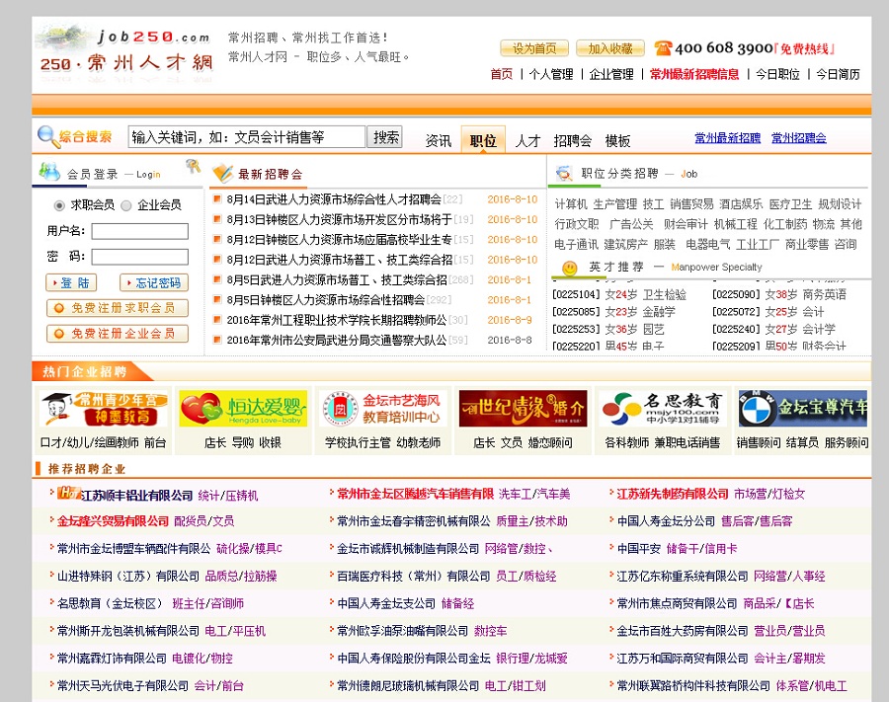Open 2016年常州工程职业技术学院 recruitment news
Viewport: 889px width, 702px height.
coord(337,320)
